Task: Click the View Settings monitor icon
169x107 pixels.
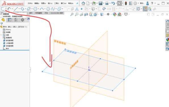Action: [x=126, y=14]
